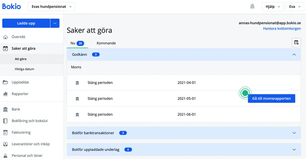306x159 pixels.
Task: Click the Rapporter bar chart icon
Action: click(5, 94)
